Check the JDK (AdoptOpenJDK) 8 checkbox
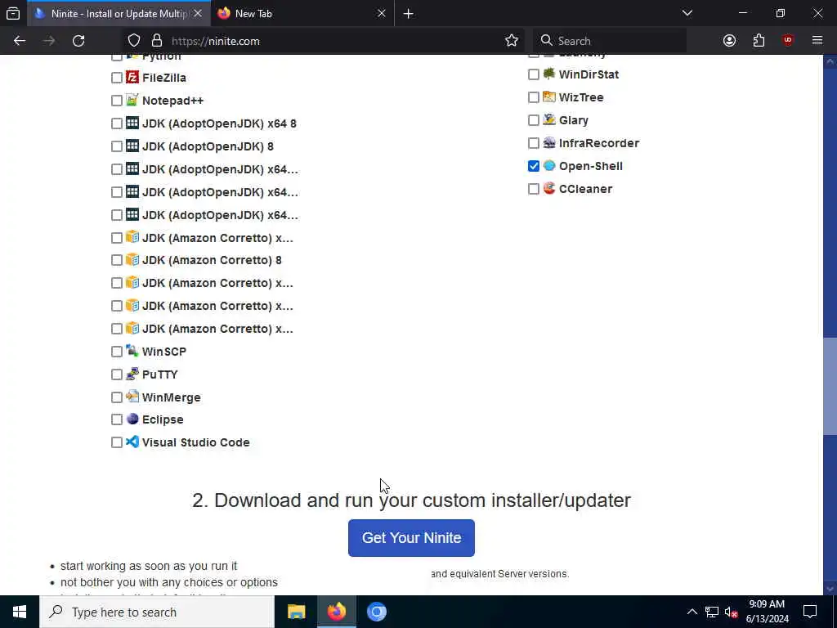 tap(117, 146)
